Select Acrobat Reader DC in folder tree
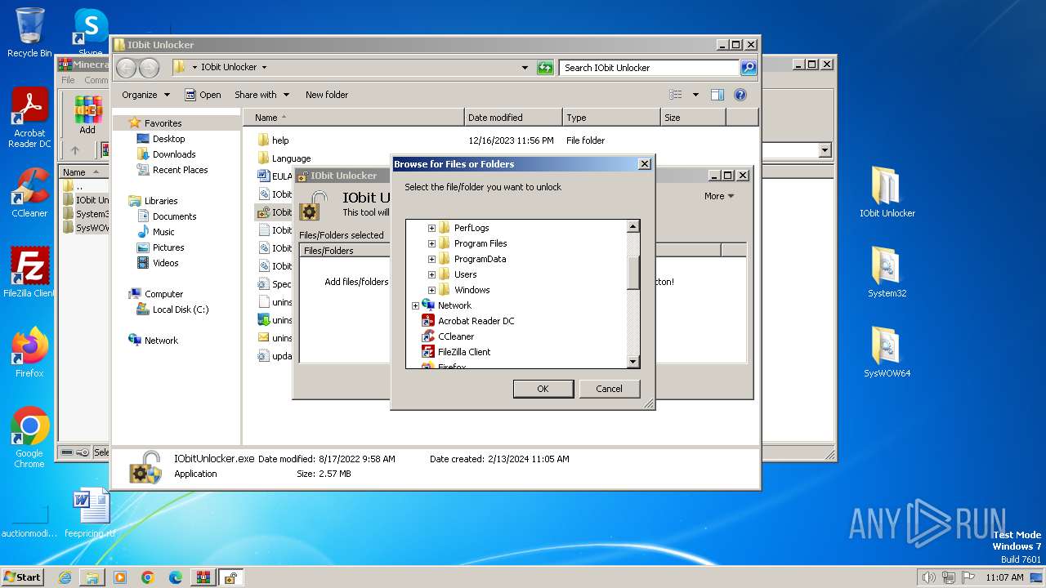1046x588 pixels. (x=427, y=321)
